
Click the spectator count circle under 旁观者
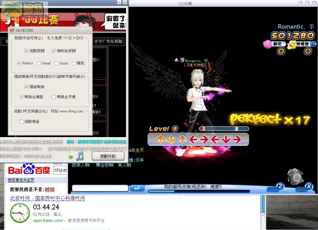[x=308, y=51]
